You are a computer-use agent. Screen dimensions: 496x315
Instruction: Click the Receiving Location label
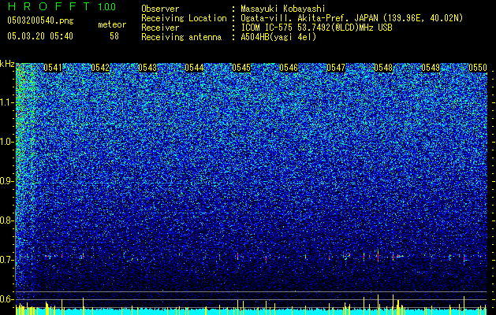[x=184, y=18]
